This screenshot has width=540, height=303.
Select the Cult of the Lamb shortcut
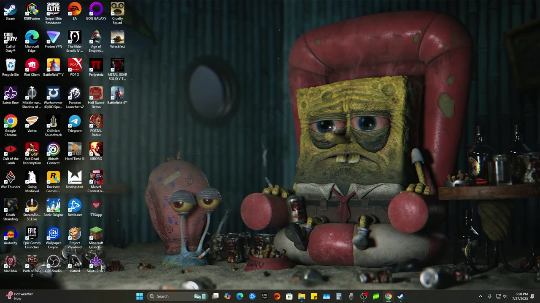(x=11, y=154)
